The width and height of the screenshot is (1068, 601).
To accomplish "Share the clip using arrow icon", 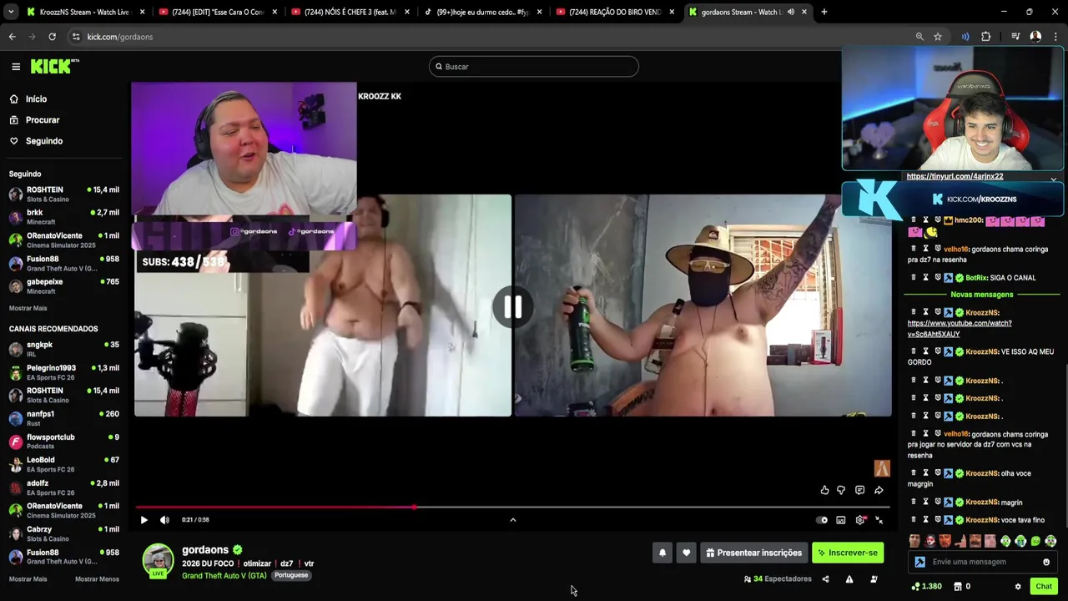I will point(879,490).
